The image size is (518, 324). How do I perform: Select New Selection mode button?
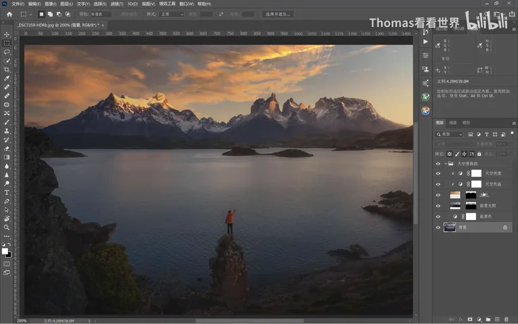click(x=42, y=14)
